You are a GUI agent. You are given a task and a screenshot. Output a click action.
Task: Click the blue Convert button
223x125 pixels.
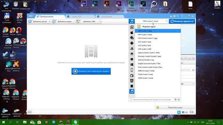coord(182,21)
